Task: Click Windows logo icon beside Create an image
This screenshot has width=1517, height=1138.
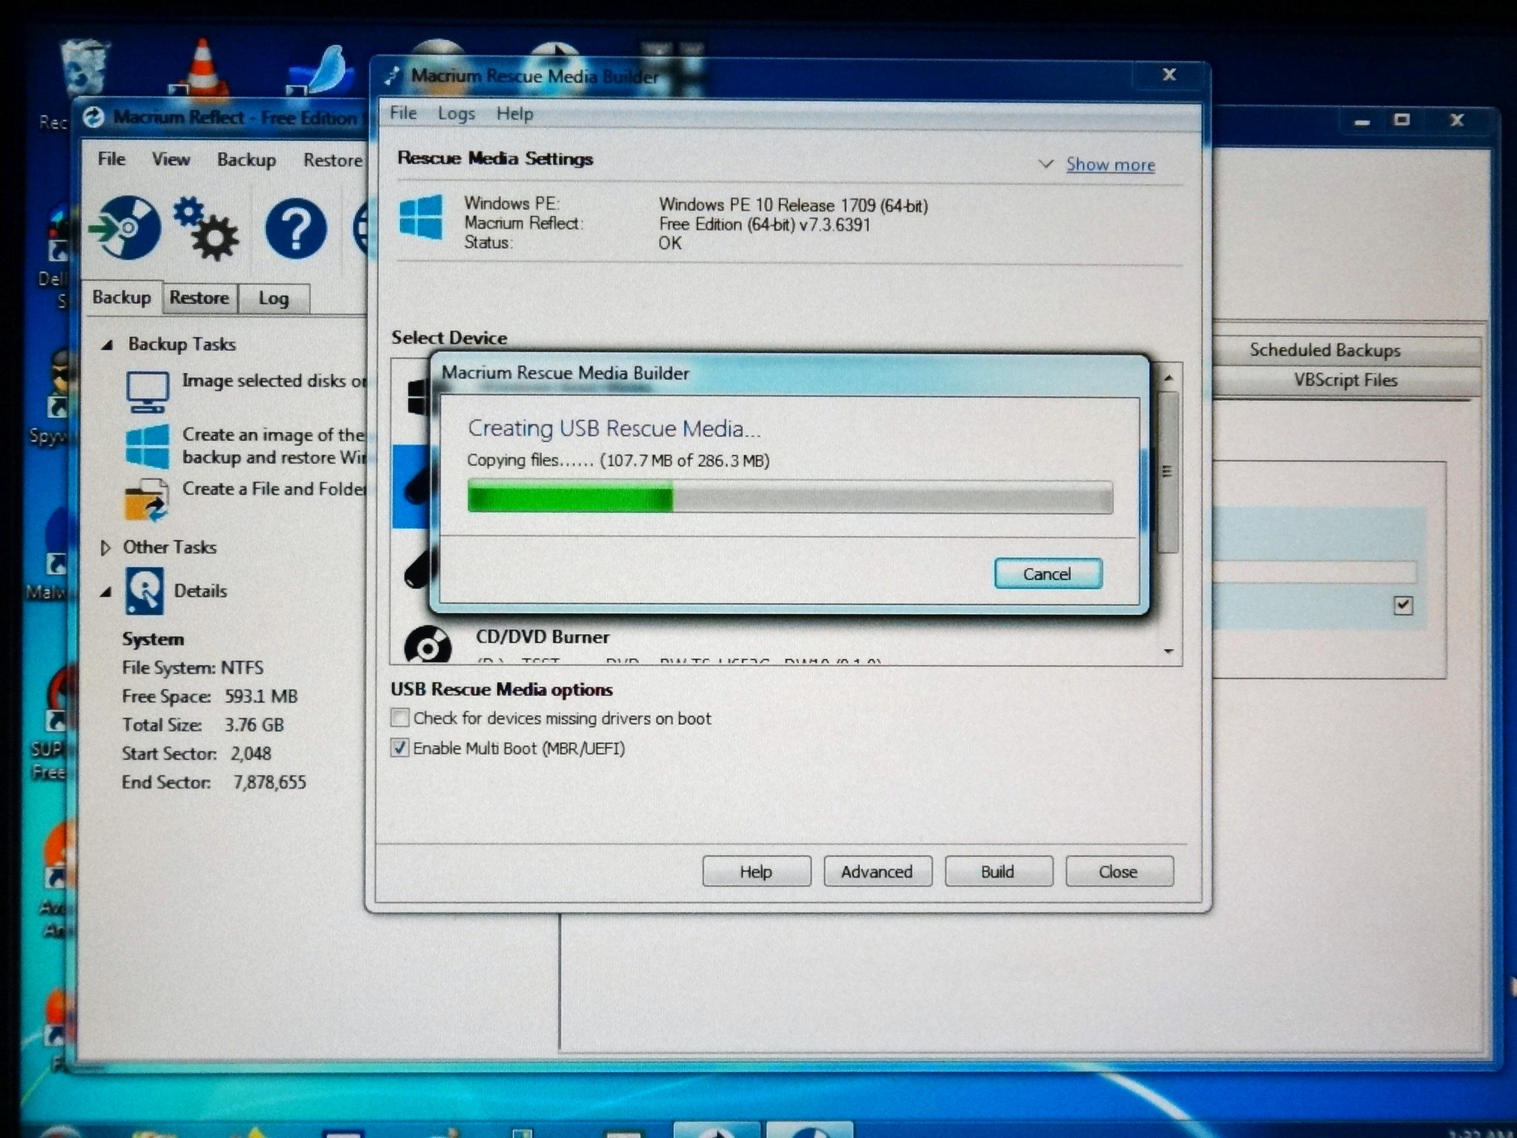Action: pos(147,447)
